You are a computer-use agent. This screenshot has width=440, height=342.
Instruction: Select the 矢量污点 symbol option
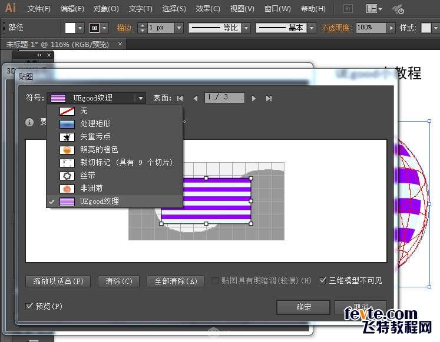point(114,136)
